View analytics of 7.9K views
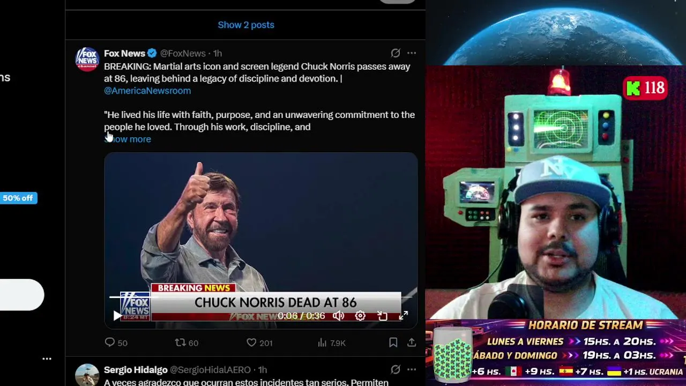Screen dimensions: 686x386 (331, 343)
